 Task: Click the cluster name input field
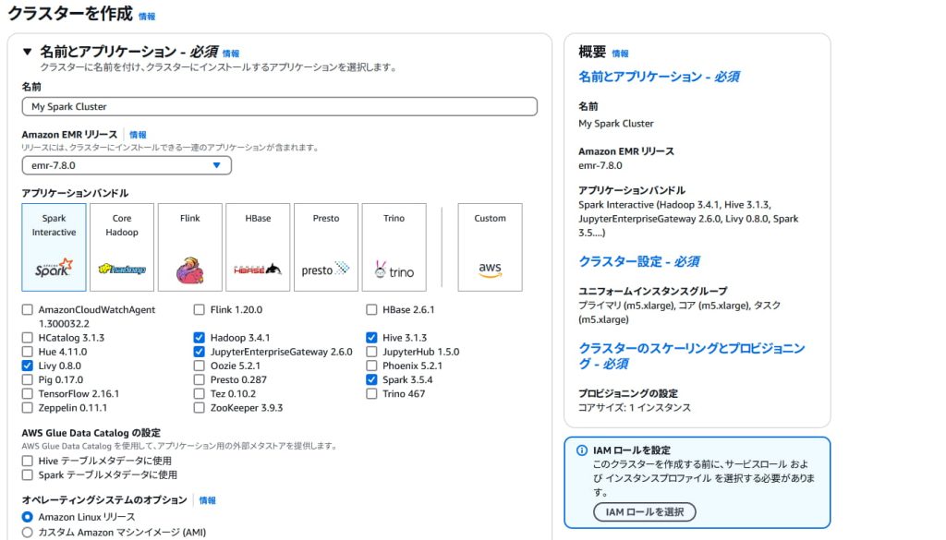(x=279, y=107)
